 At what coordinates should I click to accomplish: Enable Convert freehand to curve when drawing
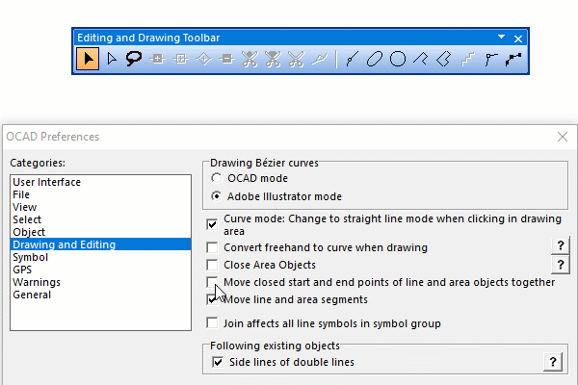click(212, 247)
